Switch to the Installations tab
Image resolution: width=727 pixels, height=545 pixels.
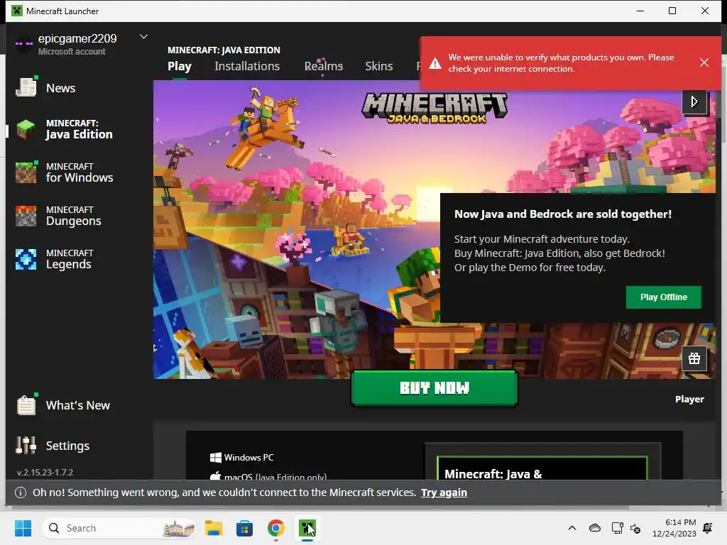click(247, 66)
